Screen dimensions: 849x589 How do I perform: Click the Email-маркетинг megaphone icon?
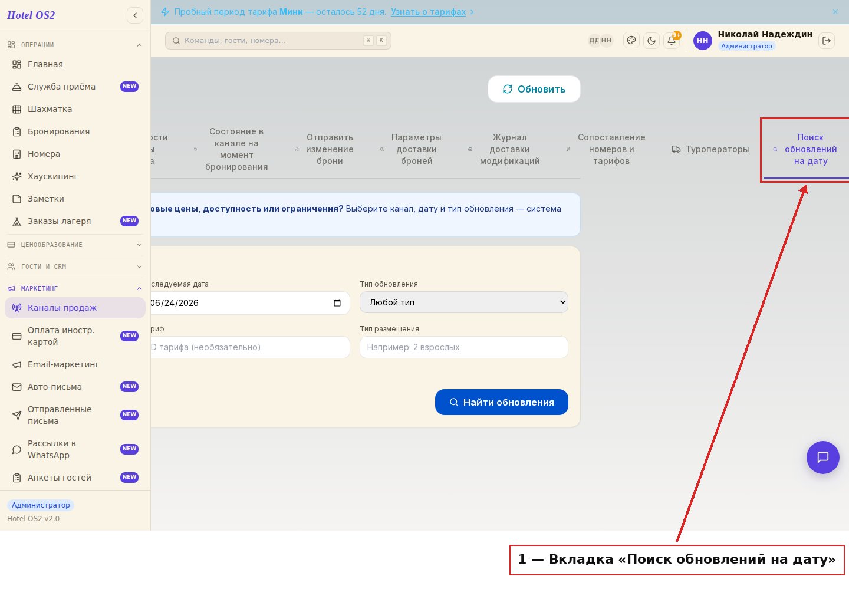17,364
